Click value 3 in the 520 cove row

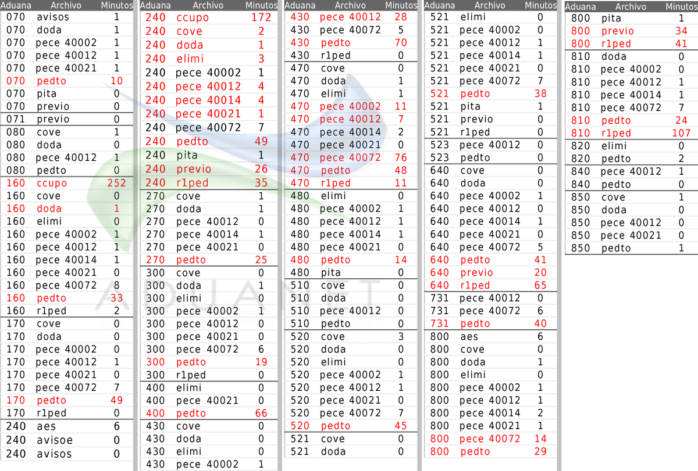(x=401, y=337)
